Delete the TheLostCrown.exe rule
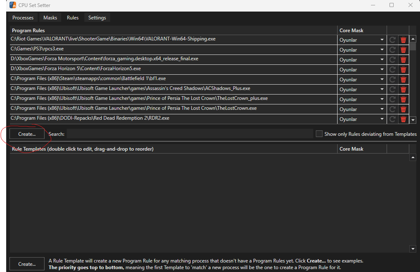This screenshot has width=420, height=272. coord(403,109)
